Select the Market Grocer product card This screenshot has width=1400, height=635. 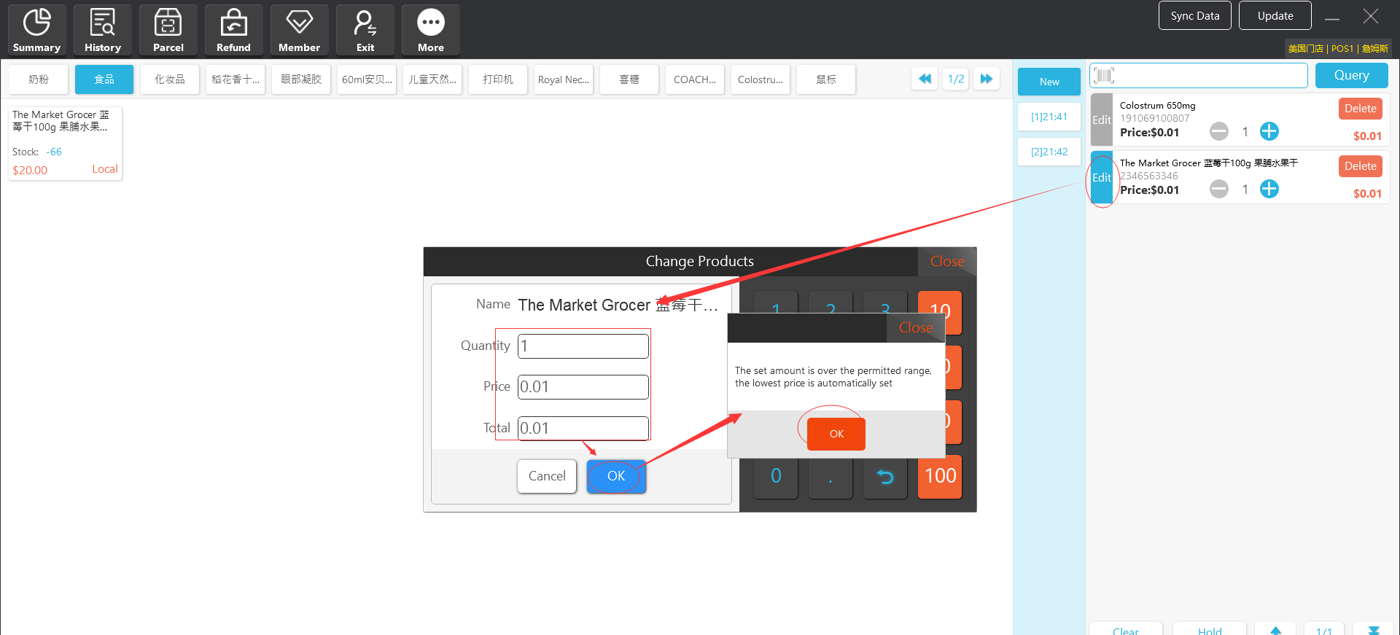[x=65, y=143]
